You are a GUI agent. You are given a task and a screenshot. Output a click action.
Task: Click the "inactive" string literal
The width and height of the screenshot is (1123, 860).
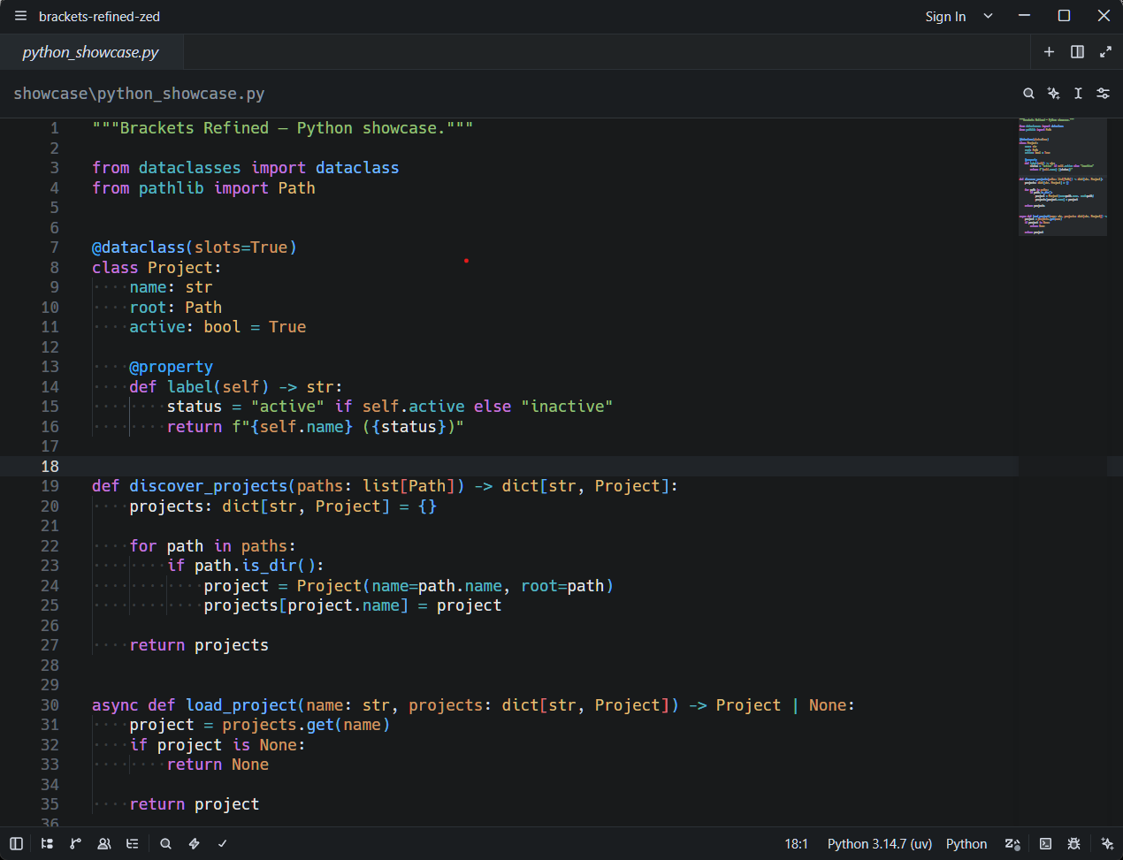(x=567, y=407)
